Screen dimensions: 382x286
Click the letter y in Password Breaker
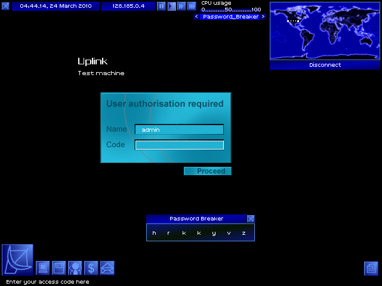[214, 234]
